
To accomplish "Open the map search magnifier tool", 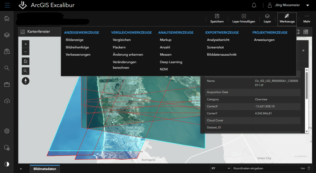I will [26, 71].
